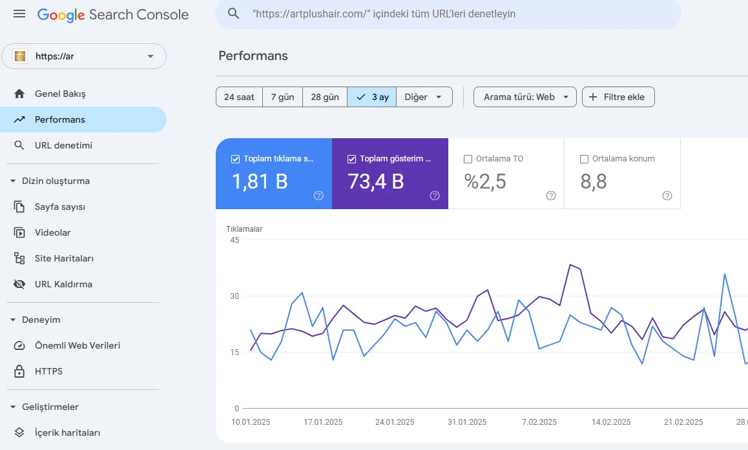Open URL Kaldırma page
The image size is (748, 450).
click(83, 284)
